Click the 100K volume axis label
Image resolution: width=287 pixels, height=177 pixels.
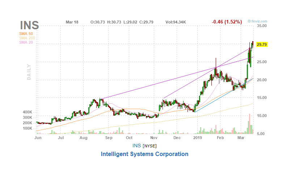(x=28, y=128)
